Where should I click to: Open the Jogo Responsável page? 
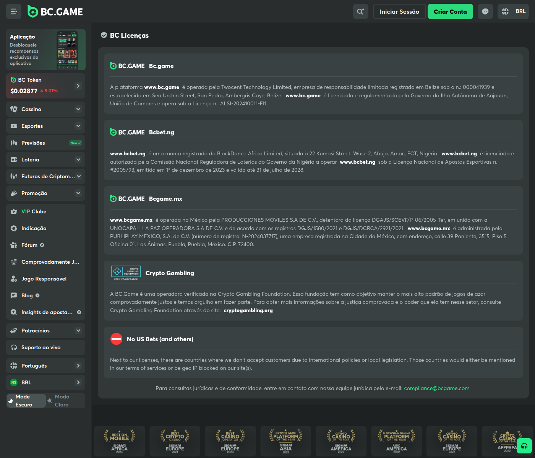(x=45, y=279)
